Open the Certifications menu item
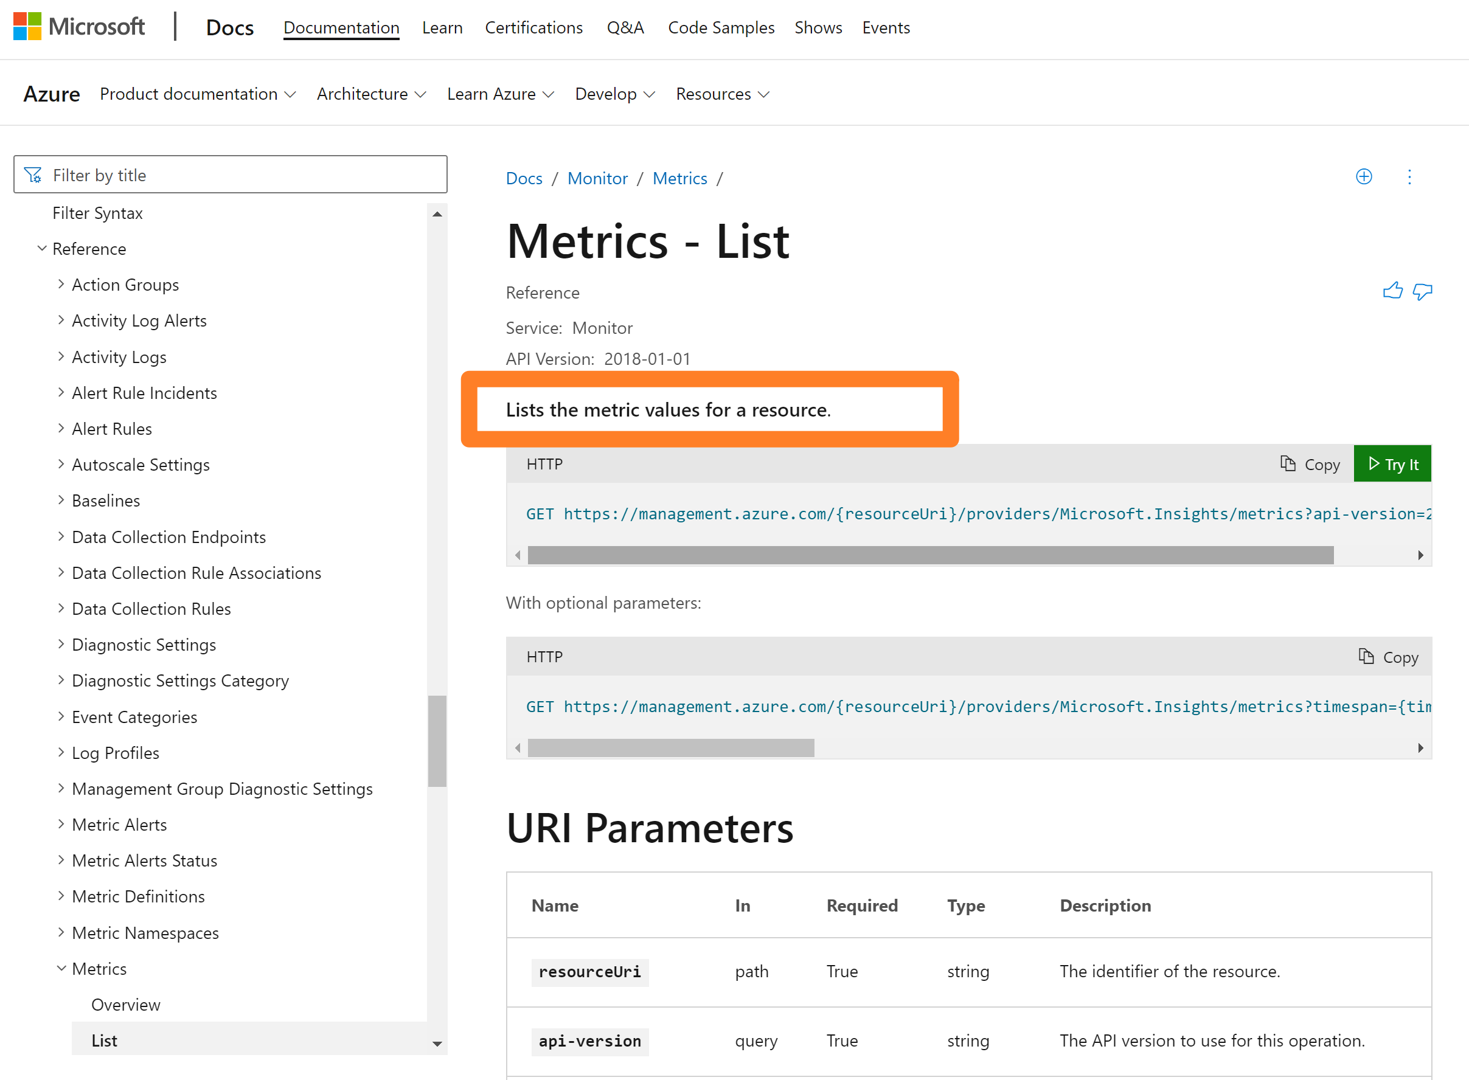The width and height of the screenshot is (1469, 1080). click(533, 27)
